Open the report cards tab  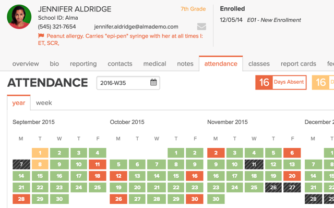[299, 63]
